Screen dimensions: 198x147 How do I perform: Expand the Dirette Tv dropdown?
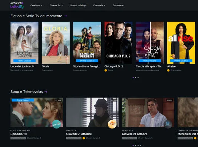(x=56, y=5)
